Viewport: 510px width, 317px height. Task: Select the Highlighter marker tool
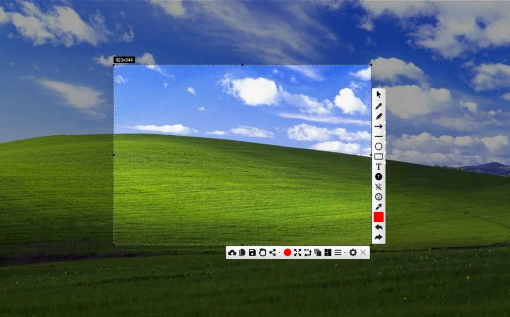pos(379,116)
